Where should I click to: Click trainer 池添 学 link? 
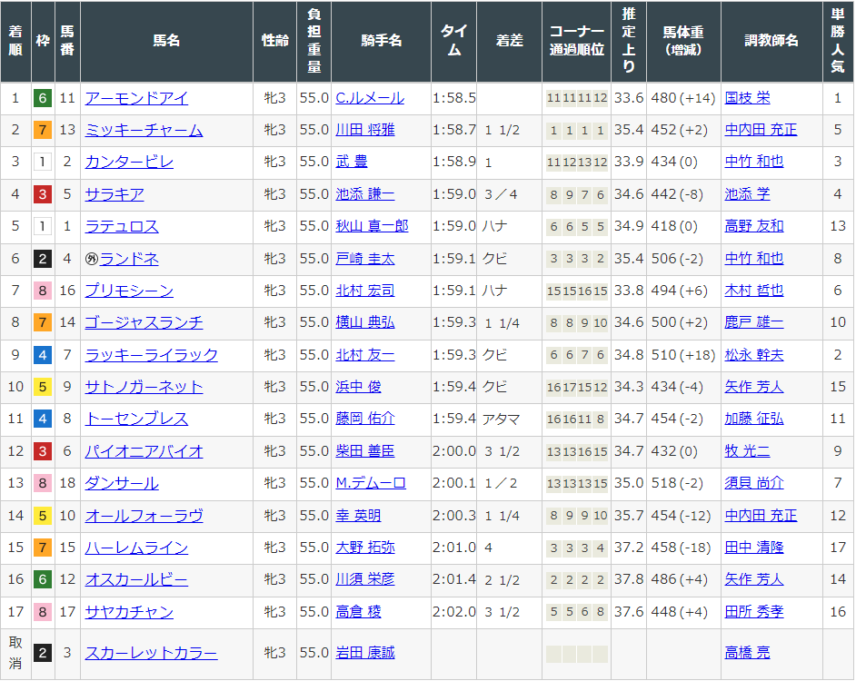[747, 195]
